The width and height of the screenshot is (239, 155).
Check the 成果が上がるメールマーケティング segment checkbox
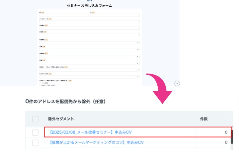point(35,142)
